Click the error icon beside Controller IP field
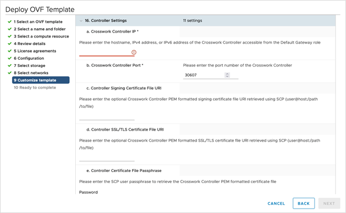The height and width of the screenshot is (213, 346). tap(134, 53)
